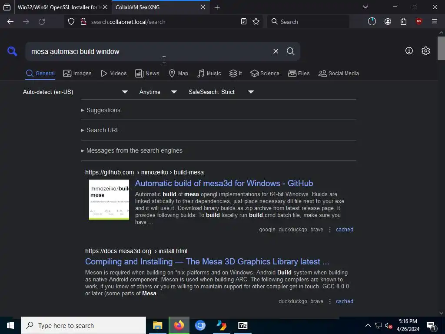This screenshot has width=445, height=334.
Task: Open language Auto-detect dropdown
Action: [76, 92]
